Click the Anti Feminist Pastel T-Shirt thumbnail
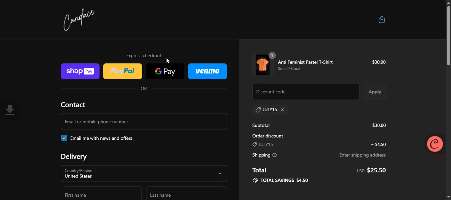Image resolution: width=451 pixels, height=200 pixels. (x=263, y=65)
